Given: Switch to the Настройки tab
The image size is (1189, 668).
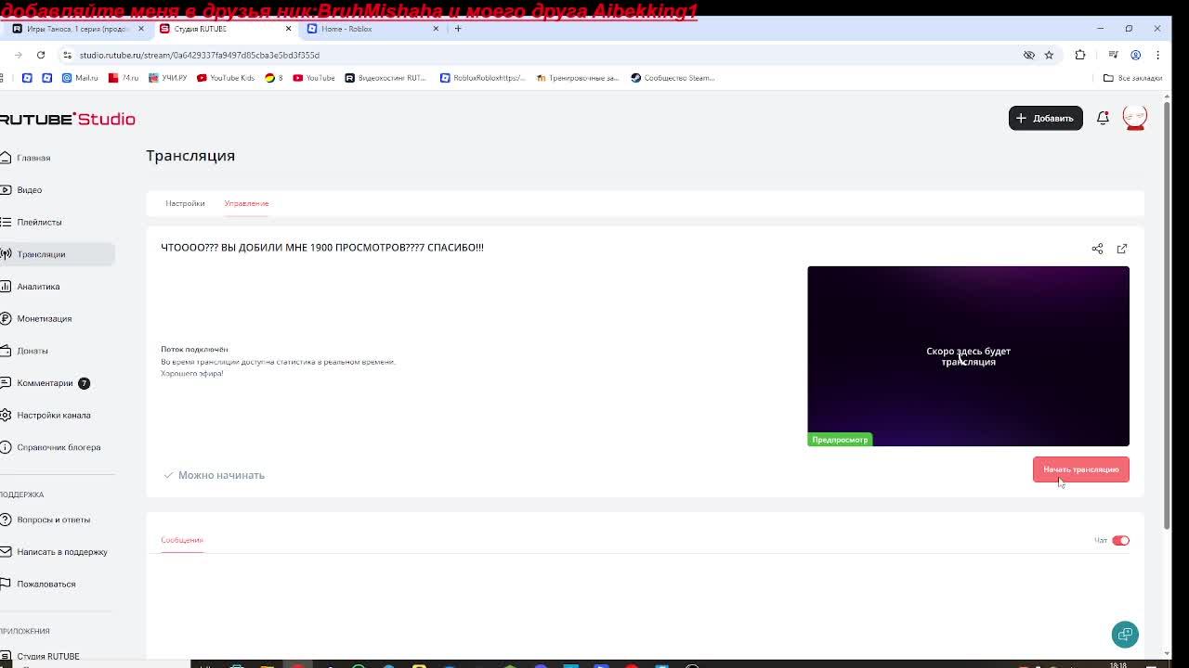Looking at the screenshot, I should tap(185, 203).
